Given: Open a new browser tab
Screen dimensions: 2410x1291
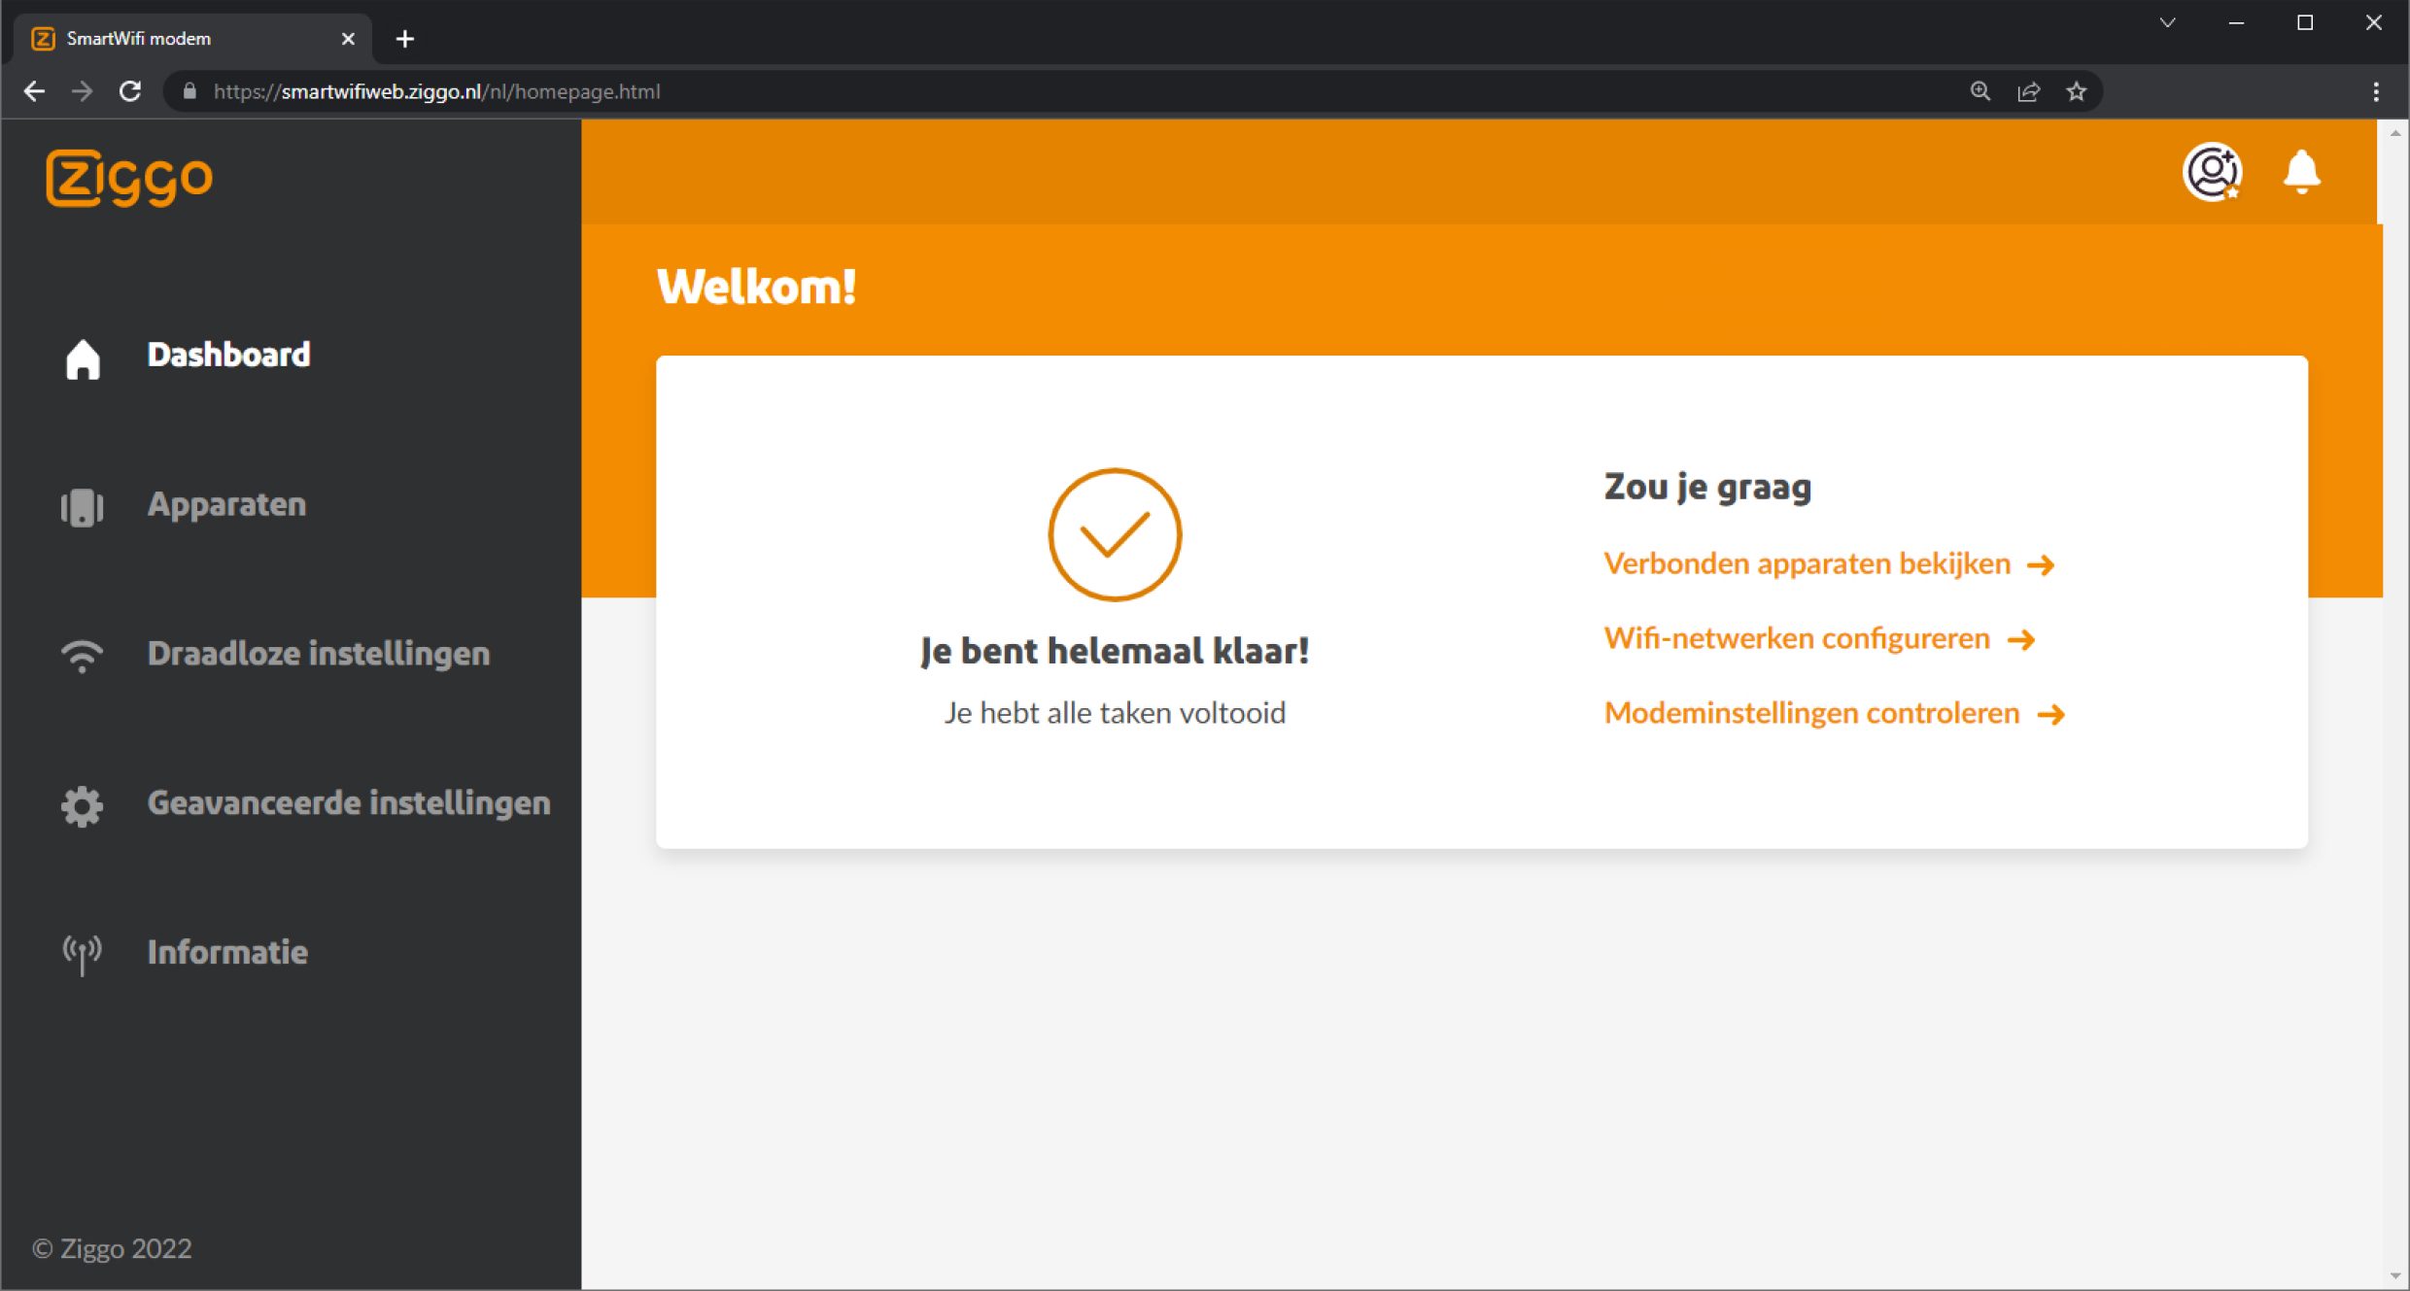Looking at the screenshot, I should pos(405,39).
